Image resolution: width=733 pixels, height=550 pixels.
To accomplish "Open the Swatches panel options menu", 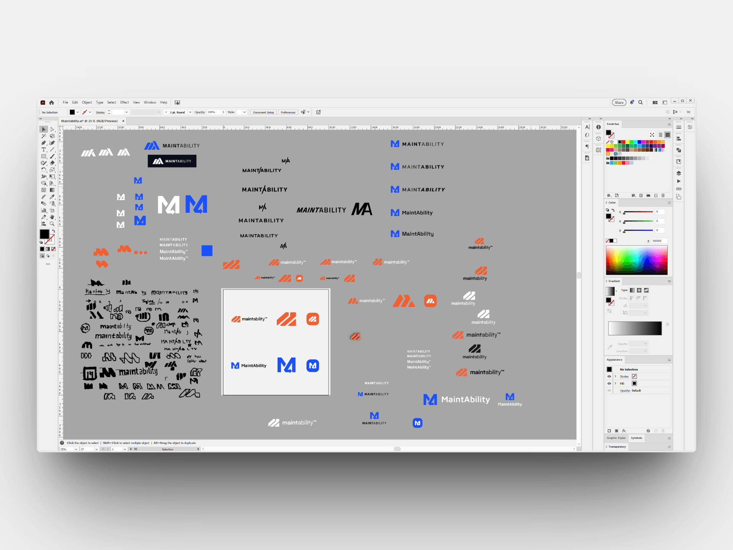I will point(669,125).
